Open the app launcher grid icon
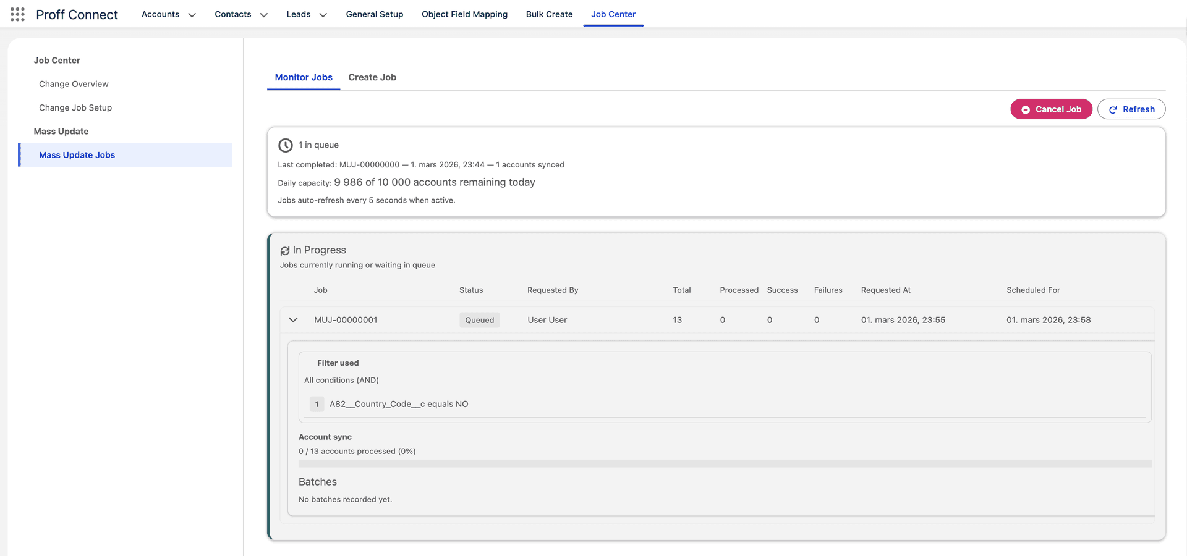Image resolution: width=1187 pixels, height=556 pixels. click(x=17, y=14)
